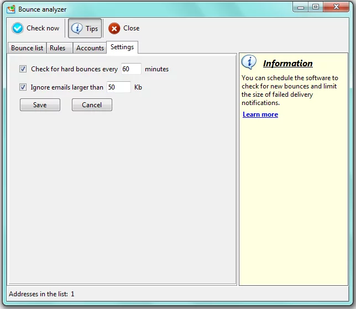The height and width of the screenshot is (309, 356).
Task: Click the Information panel info icon
Action: (249, 63)
